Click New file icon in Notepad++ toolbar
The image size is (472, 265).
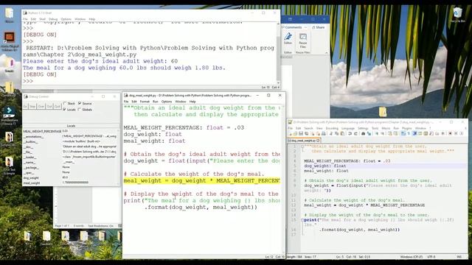[291, 133]
